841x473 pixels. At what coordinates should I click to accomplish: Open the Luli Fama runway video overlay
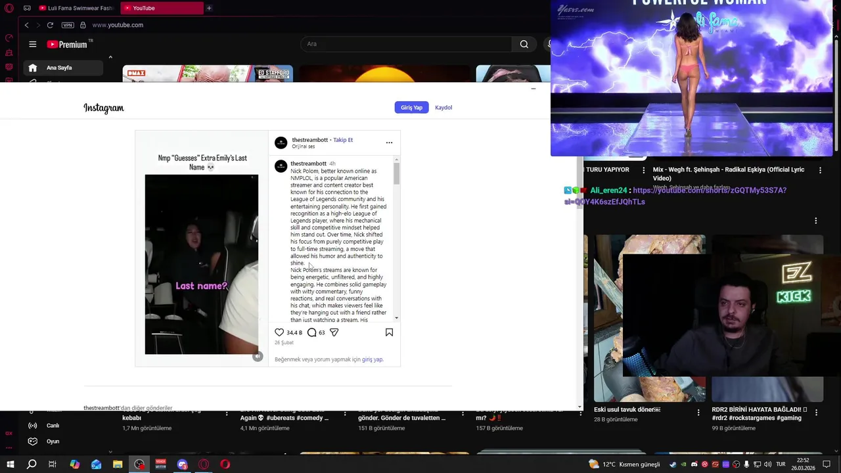pyautogui.click(x=692, y=78)
